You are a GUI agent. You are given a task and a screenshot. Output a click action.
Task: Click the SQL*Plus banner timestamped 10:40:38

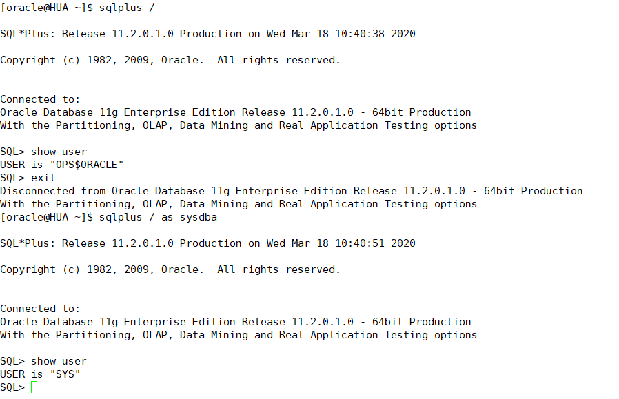tap(207, 34)
